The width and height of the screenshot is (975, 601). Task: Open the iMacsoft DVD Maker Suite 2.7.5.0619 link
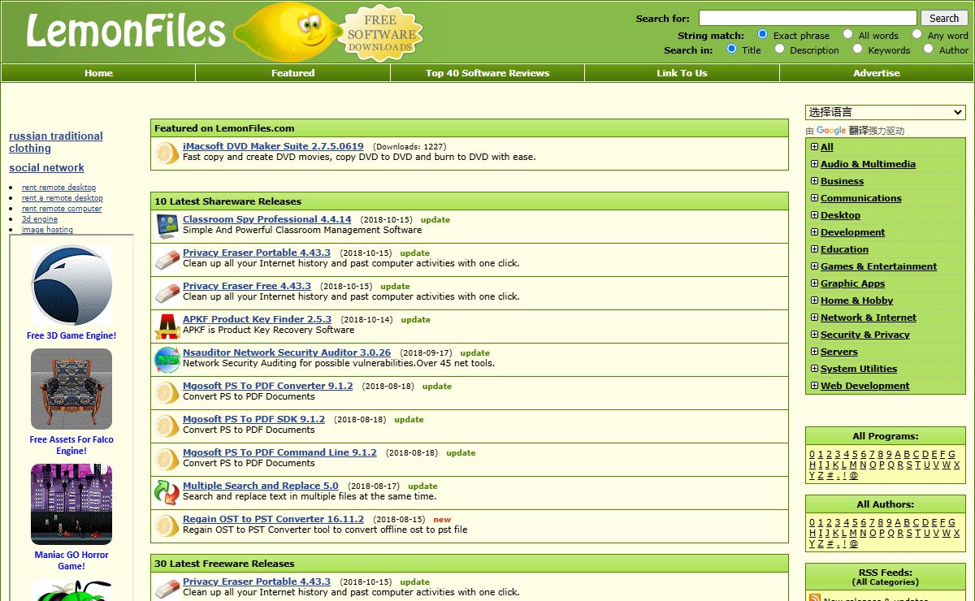click(x=273, y=146)
